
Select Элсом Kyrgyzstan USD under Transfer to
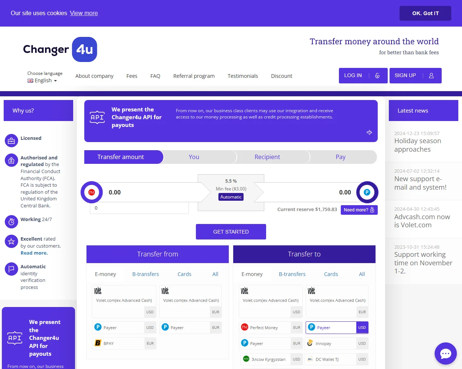coord(271,359)
